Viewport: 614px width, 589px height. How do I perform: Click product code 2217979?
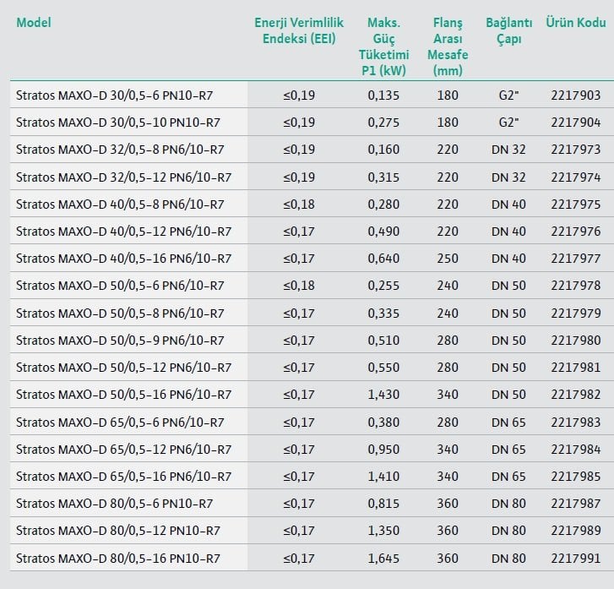[x=576, y=314]
